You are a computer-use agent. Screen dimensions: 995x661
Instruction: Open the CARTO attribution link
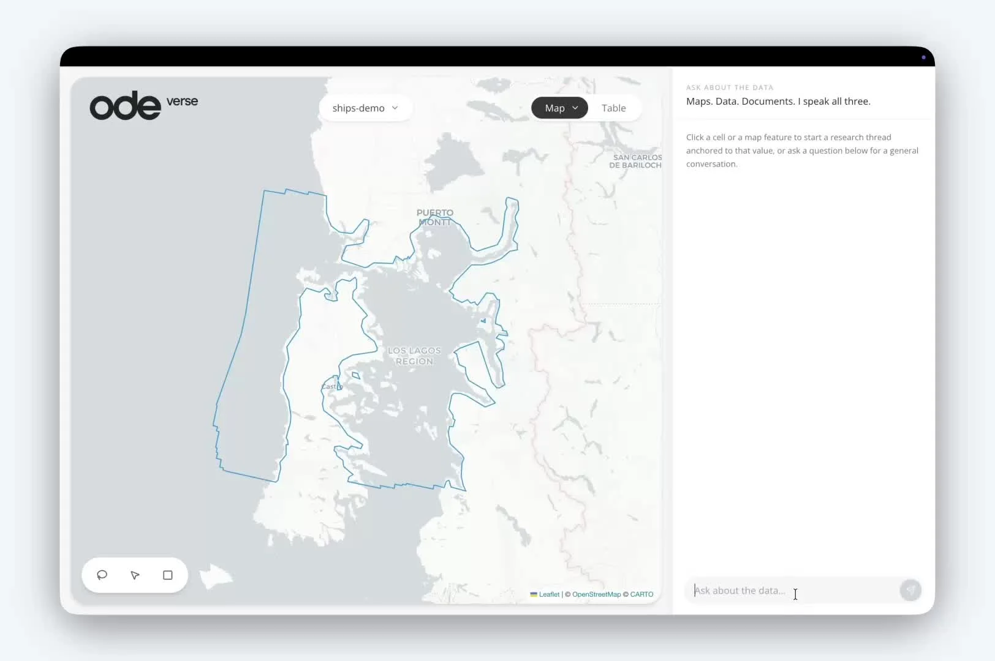[641, 594]
